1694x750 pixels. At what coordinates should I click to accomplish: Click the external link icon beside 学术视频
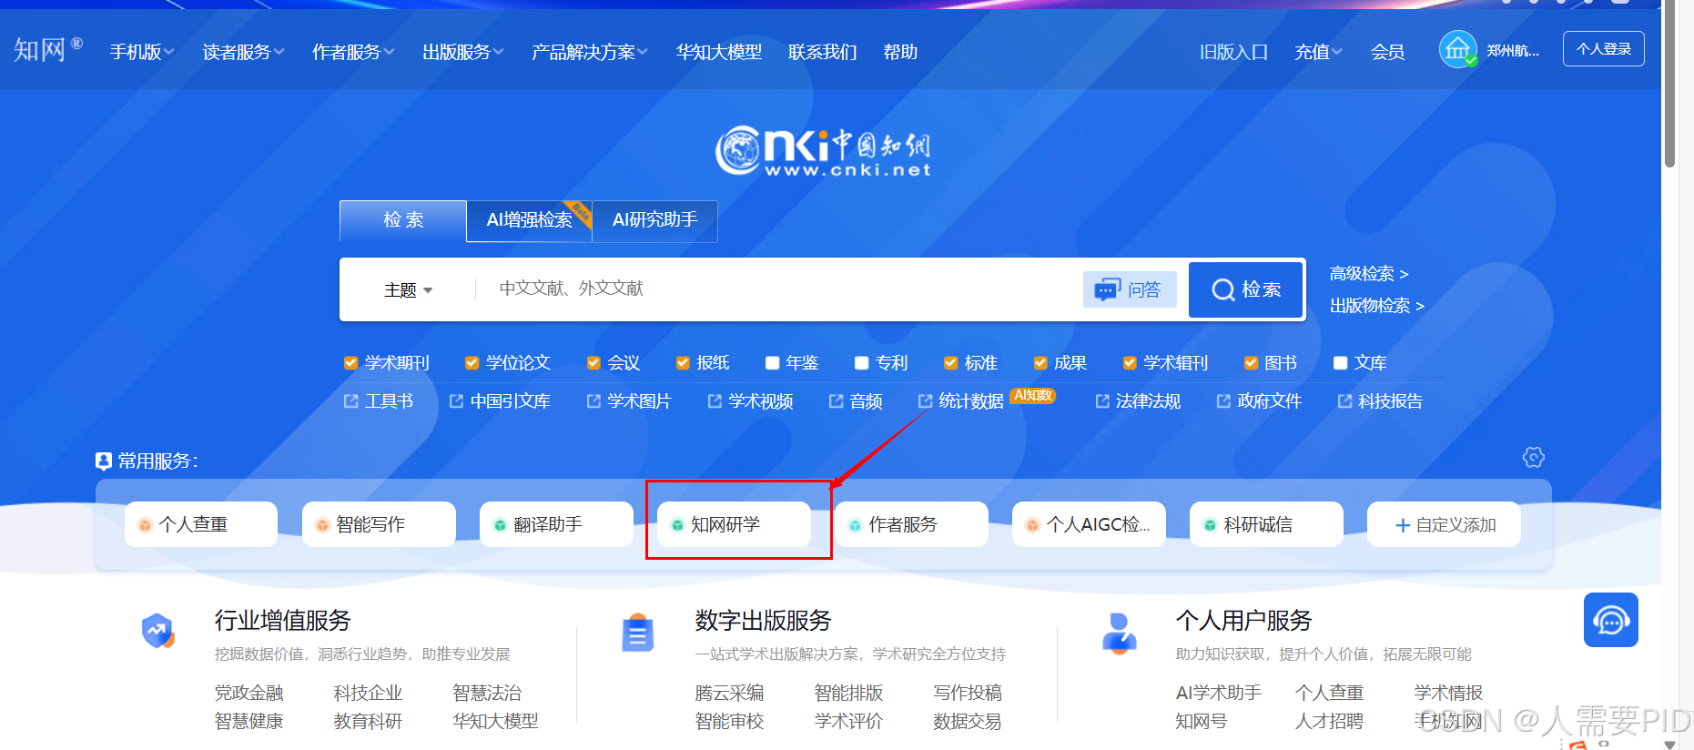(715, 400)
